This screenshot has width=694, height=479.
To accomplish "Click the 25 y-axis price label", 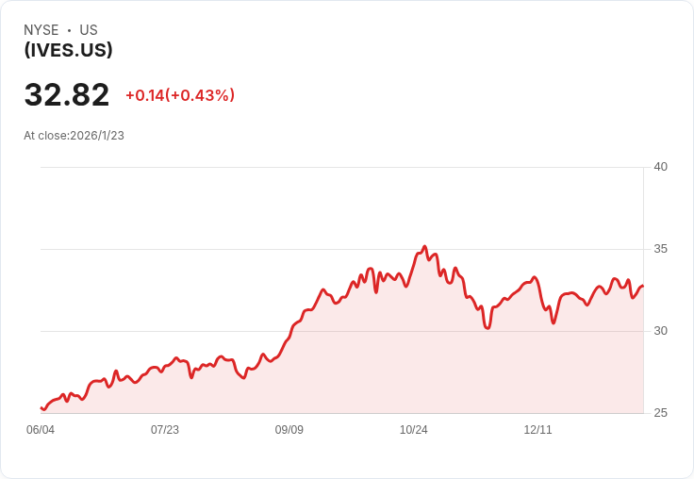I will pyautogui.click(x=661, y=413).
